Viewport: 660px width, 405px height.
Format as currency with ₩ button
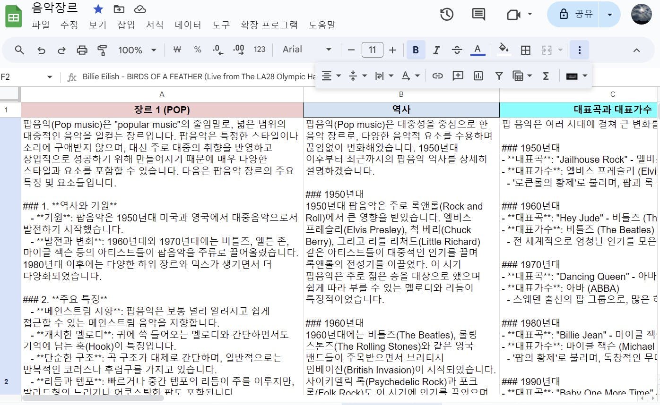[178, 50]
